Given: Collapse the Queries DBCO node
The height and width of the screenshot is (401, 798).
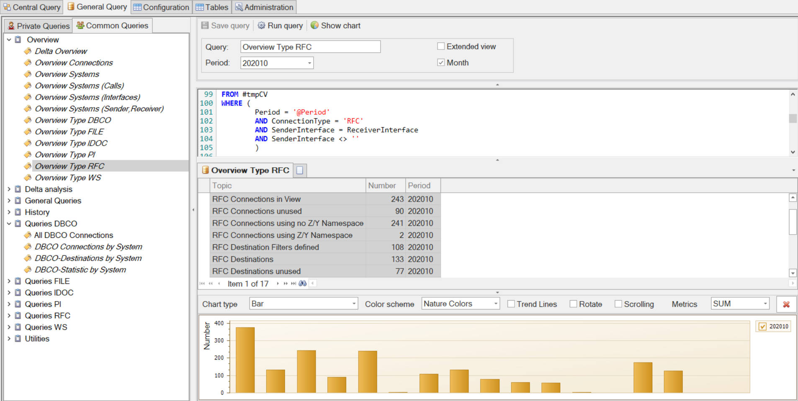Looking at the screenshot, I should point(9,224).
